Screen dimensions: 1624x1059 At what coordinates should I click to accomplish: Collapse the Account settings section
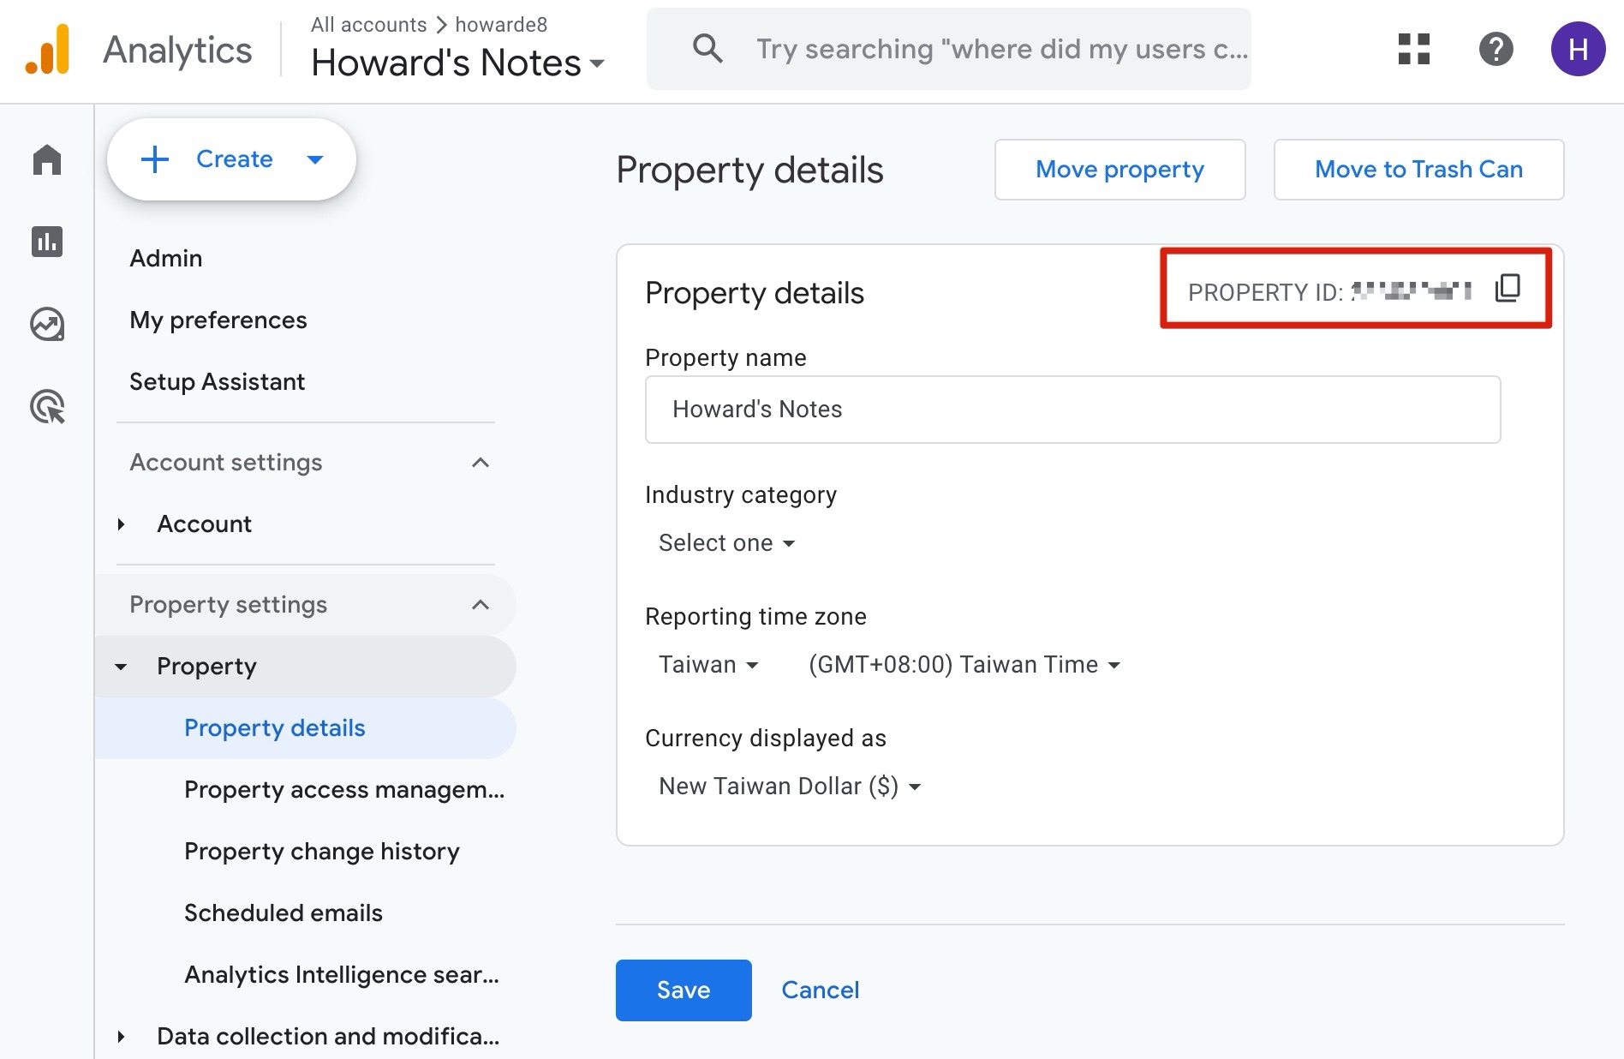click(x=481, y=463)
